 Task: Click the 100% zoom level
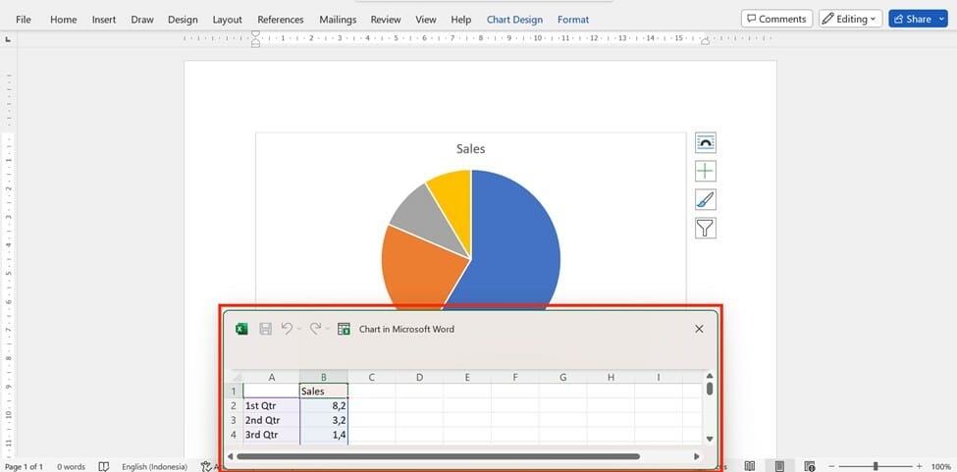coord(941,466)
